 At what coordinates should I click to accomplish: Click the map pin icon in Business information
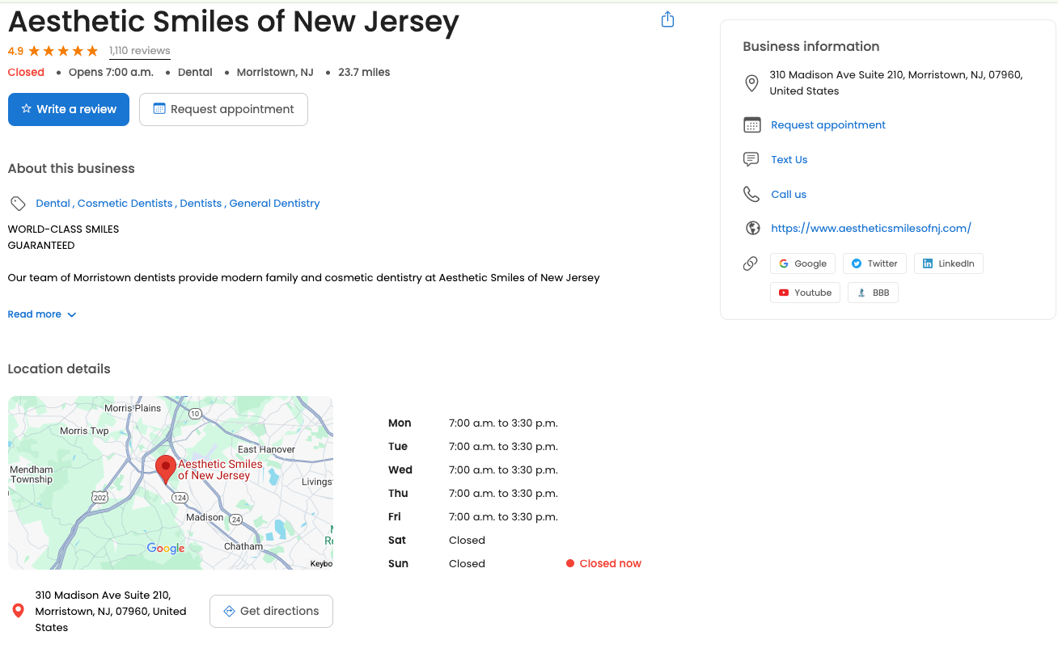pos(751,83)
